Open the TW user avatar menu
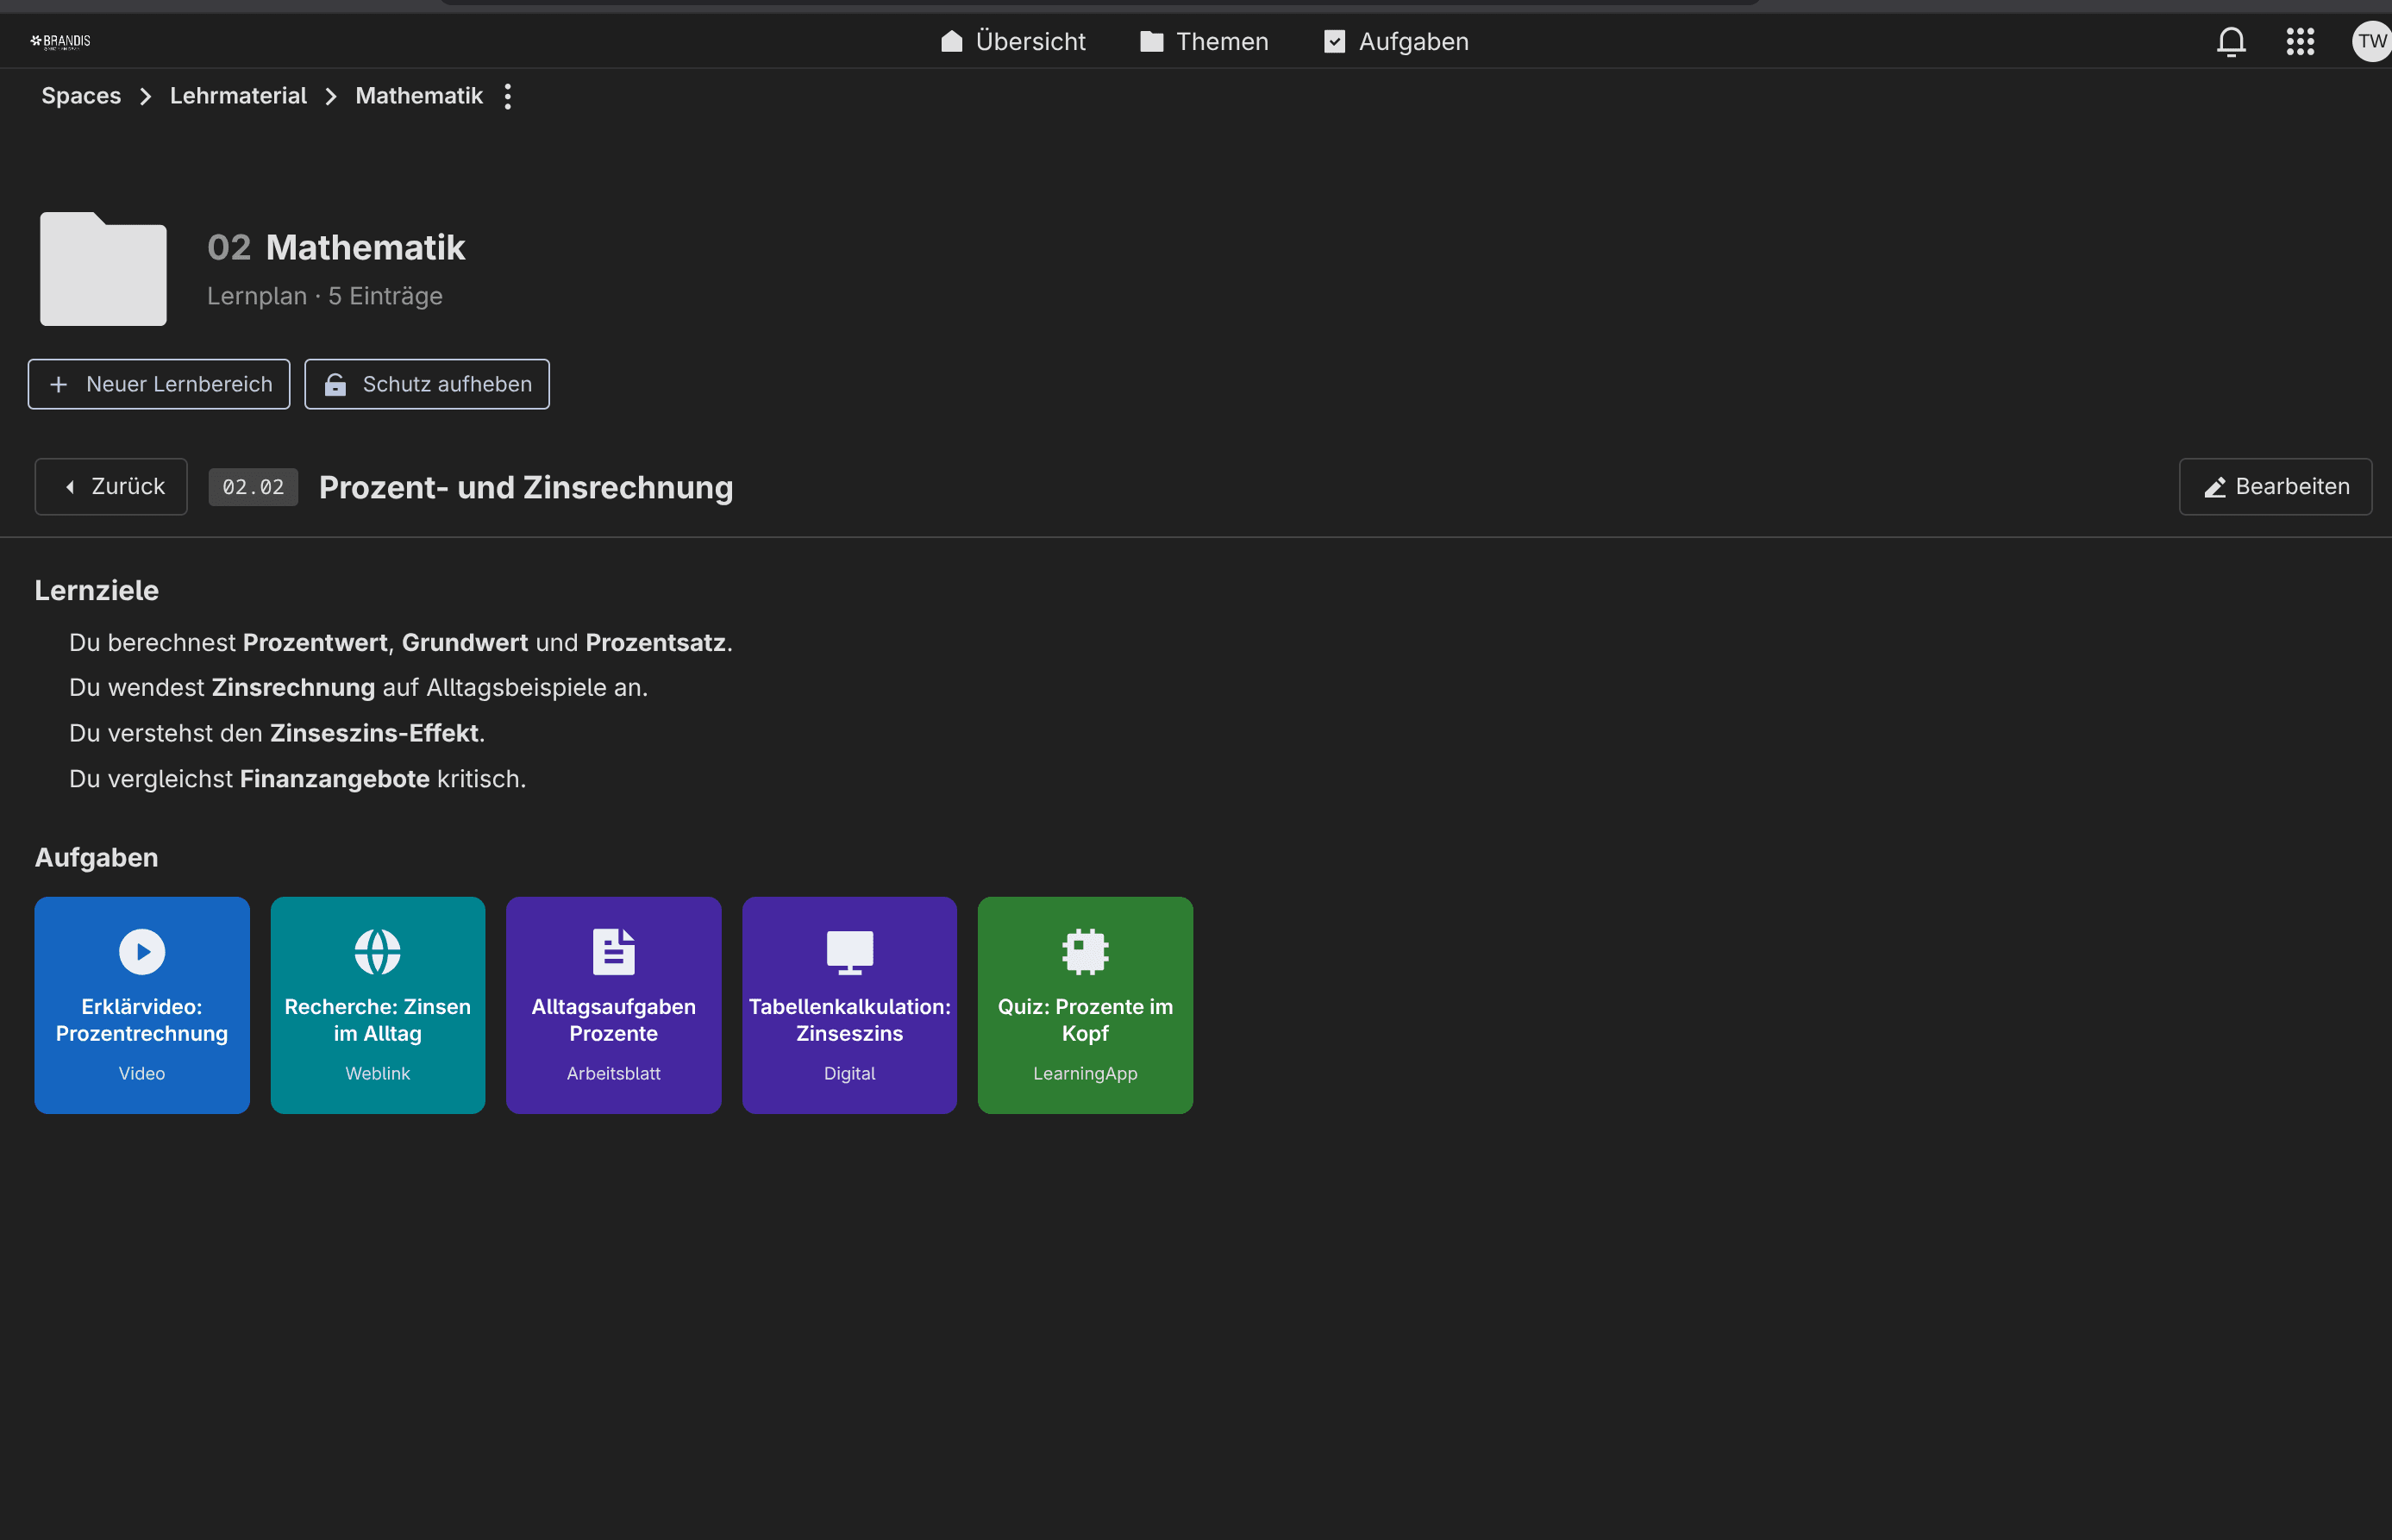Viewport: 2392px width, 1540px height. tap(2371, 41)
